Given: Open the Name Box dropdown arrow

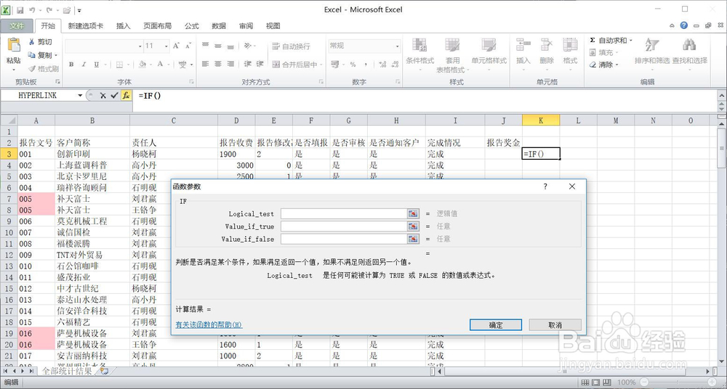Looking at the screenshot, I should click(80, 95).
